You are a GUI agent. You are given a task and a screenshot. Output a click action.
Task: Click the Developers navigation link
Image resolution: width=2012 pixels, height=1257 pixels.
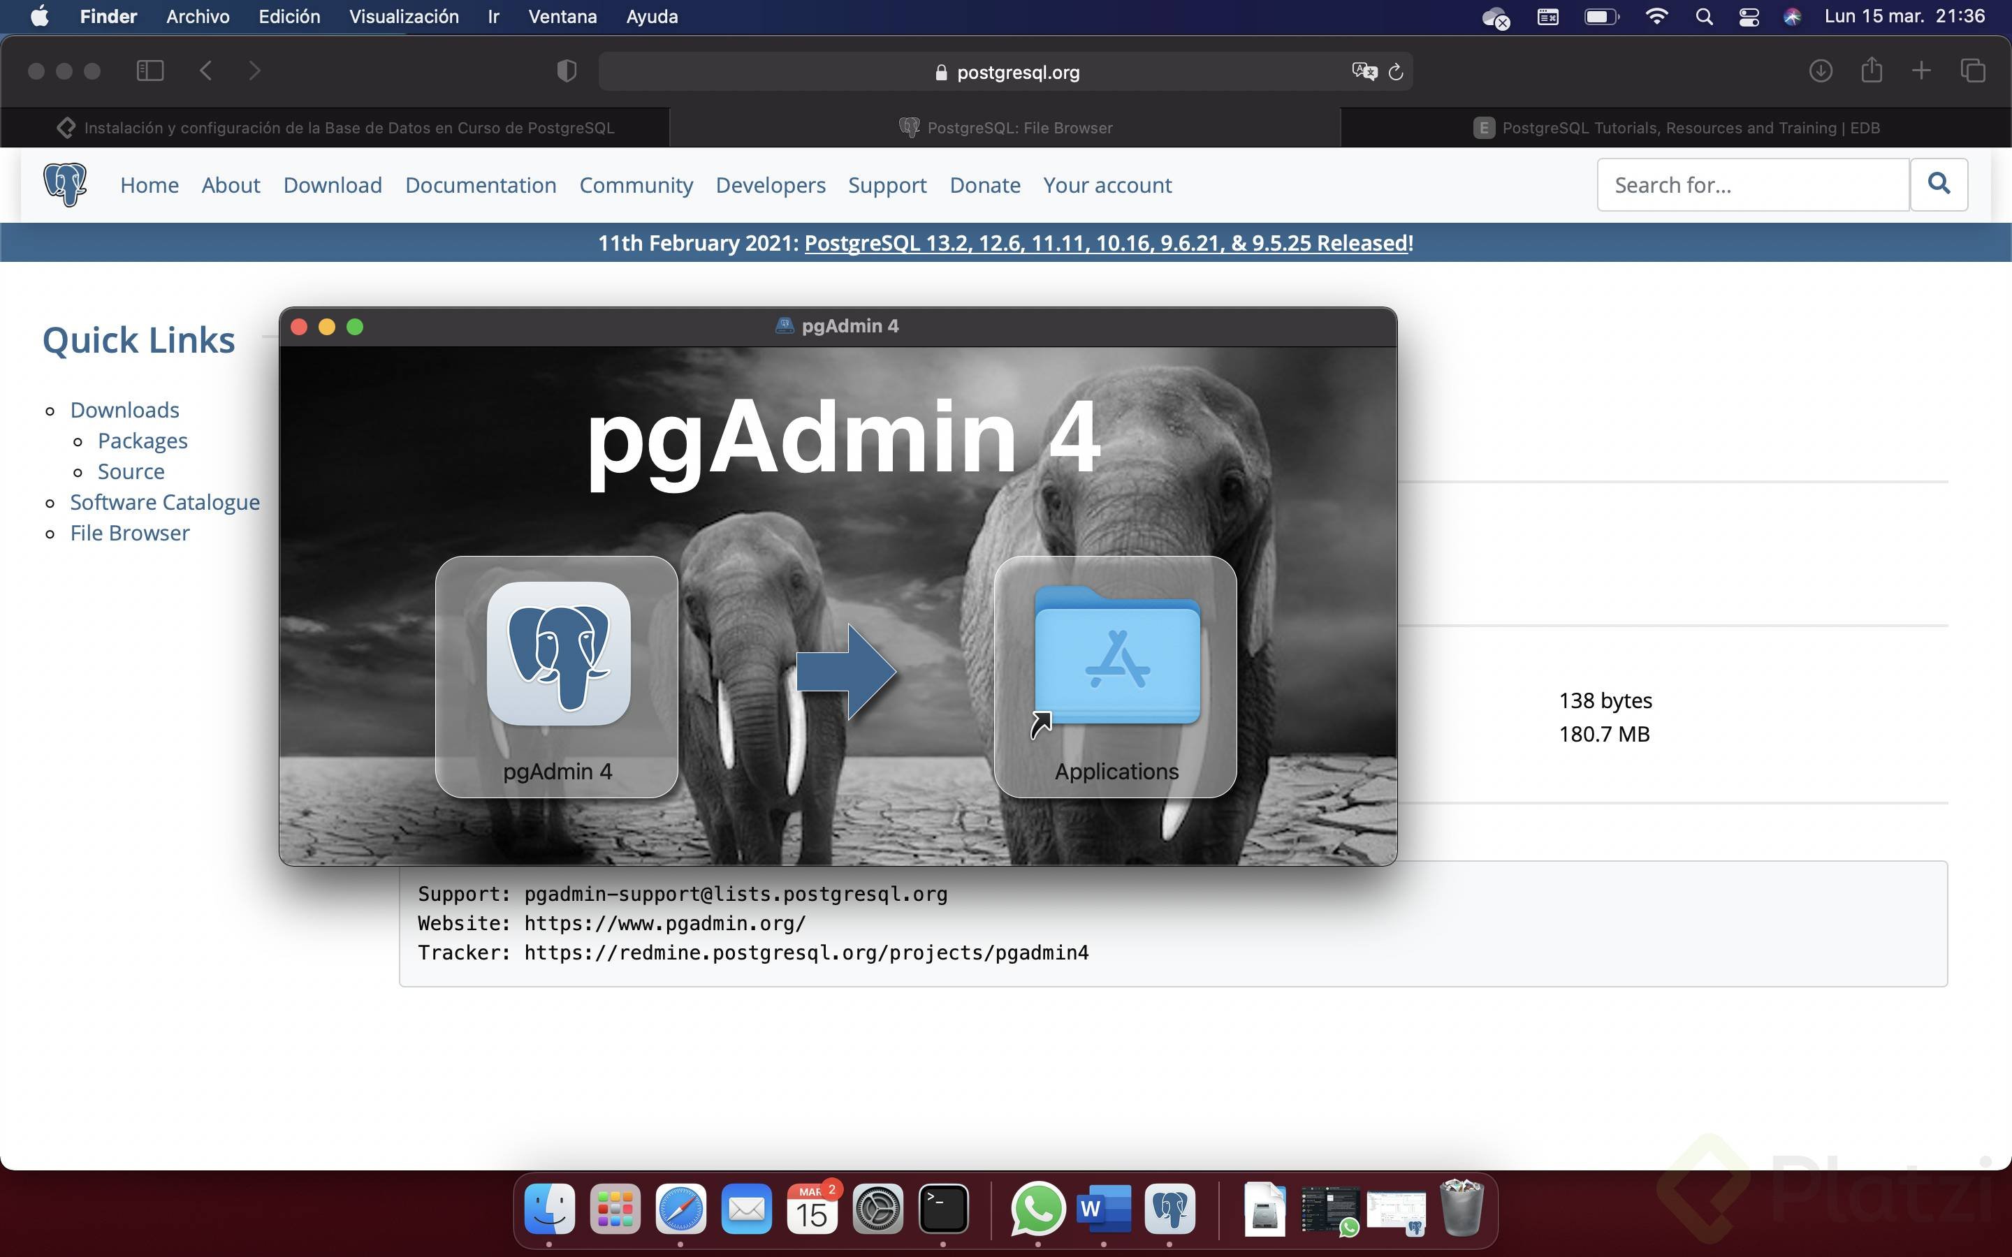tap(771, 184)
